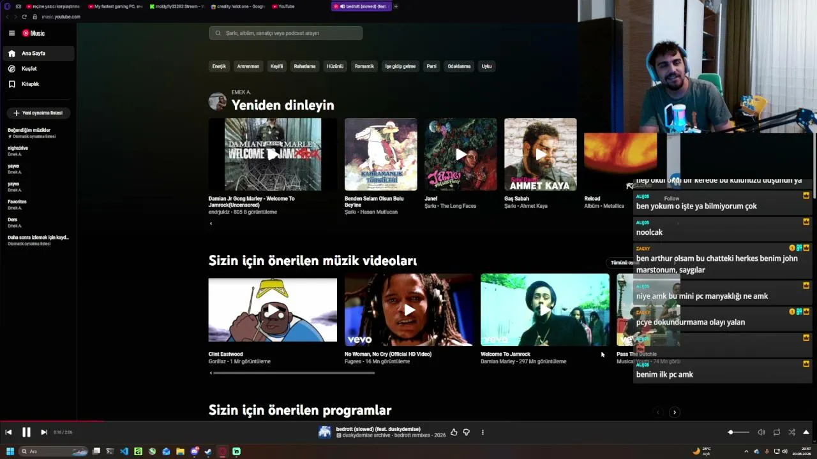Focus the song search field
Screen dimensions: 817x459
pyautogui.click(x=285, y=33)
